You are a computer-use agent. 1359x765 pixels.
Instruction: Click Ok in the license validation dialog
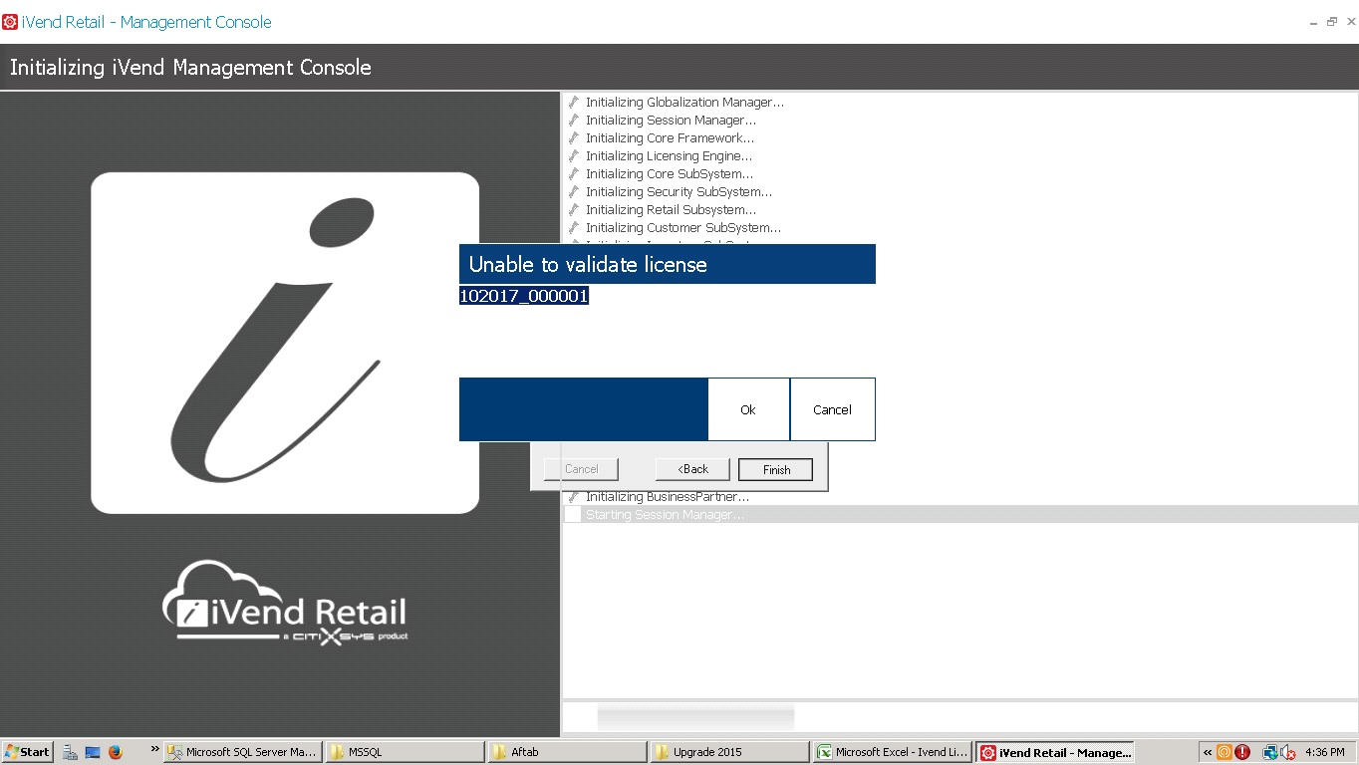(748, 409)
